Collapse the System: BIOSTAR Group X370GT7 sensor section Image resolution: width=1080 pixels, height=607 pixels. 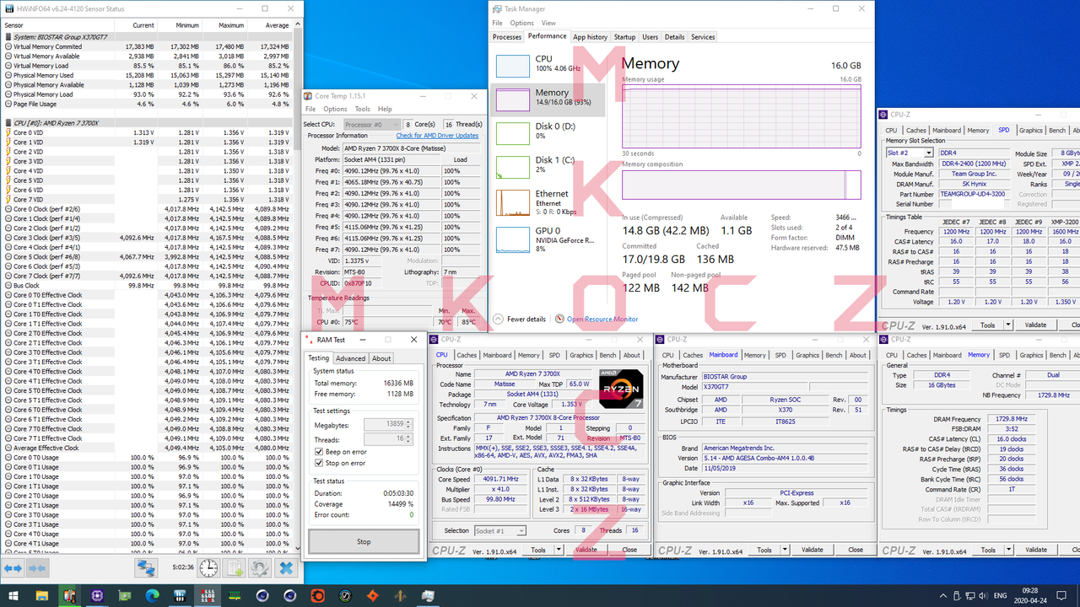point(8,37)
